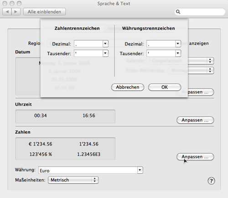
Task: Click the Zahlen section label
Action: click(x=23, y=132)
